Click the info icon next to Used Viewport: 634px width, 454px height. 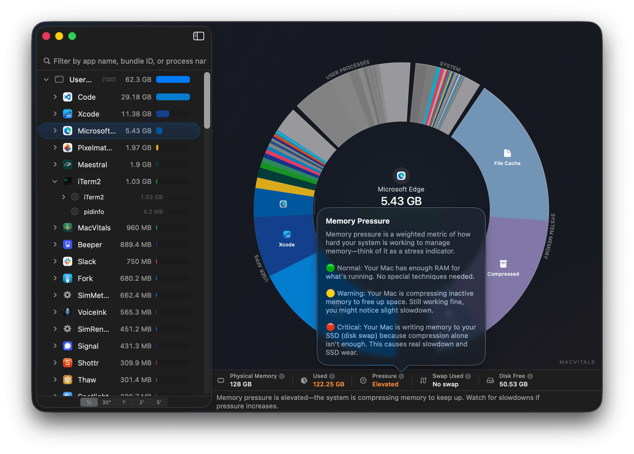332,376
